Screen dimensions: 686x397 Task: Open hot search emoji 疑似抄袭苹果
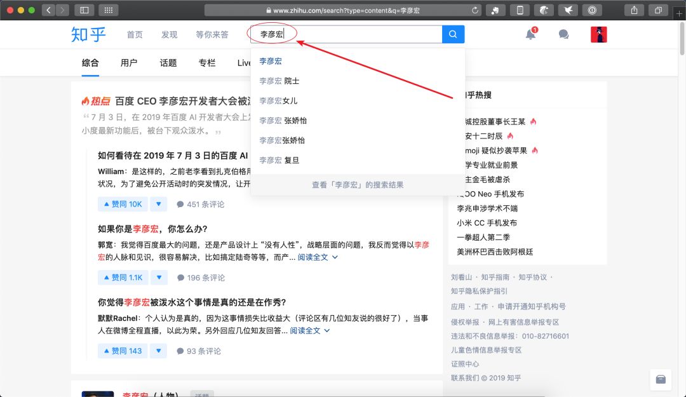(x=496, y=151)
